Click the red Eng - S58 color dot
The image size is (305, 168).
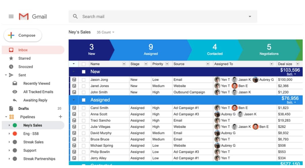(15, 133)
